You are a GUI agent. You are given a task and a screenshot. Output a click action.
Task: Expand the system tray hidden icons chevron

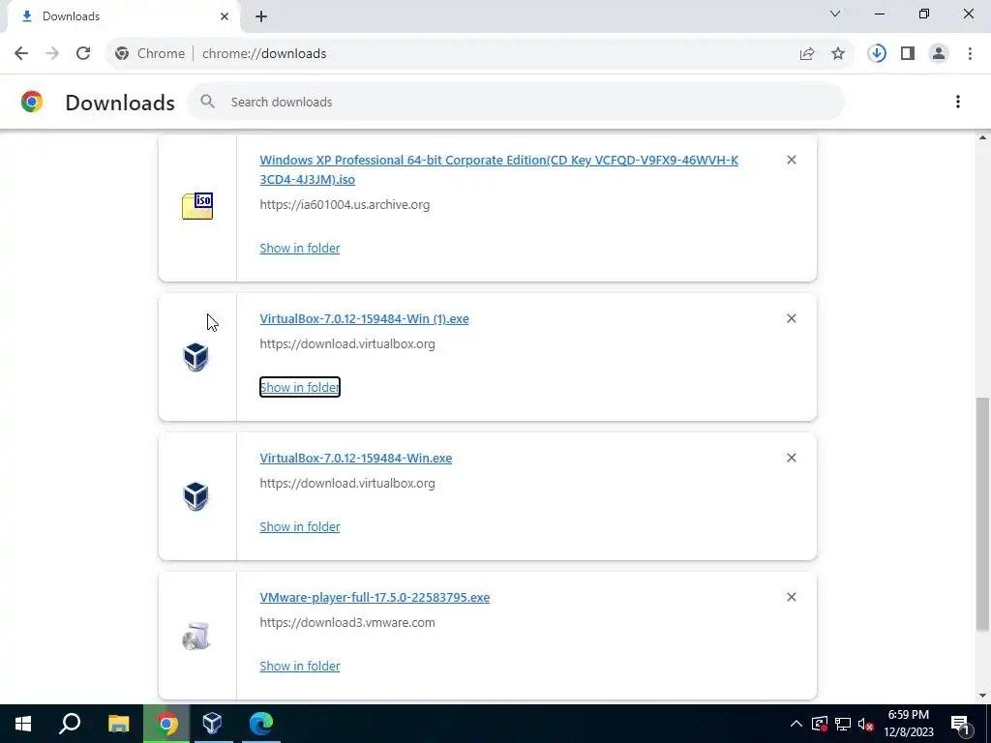point(796,724)
